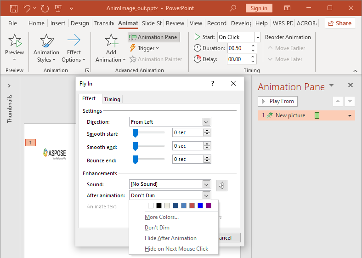Open the Direction dropdown

pos(206,122)
